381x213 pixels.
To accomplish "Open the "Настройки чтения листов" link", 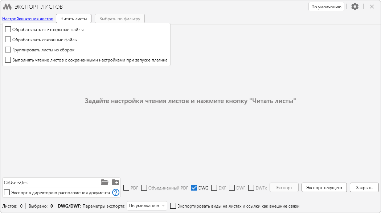I will 28,19.
